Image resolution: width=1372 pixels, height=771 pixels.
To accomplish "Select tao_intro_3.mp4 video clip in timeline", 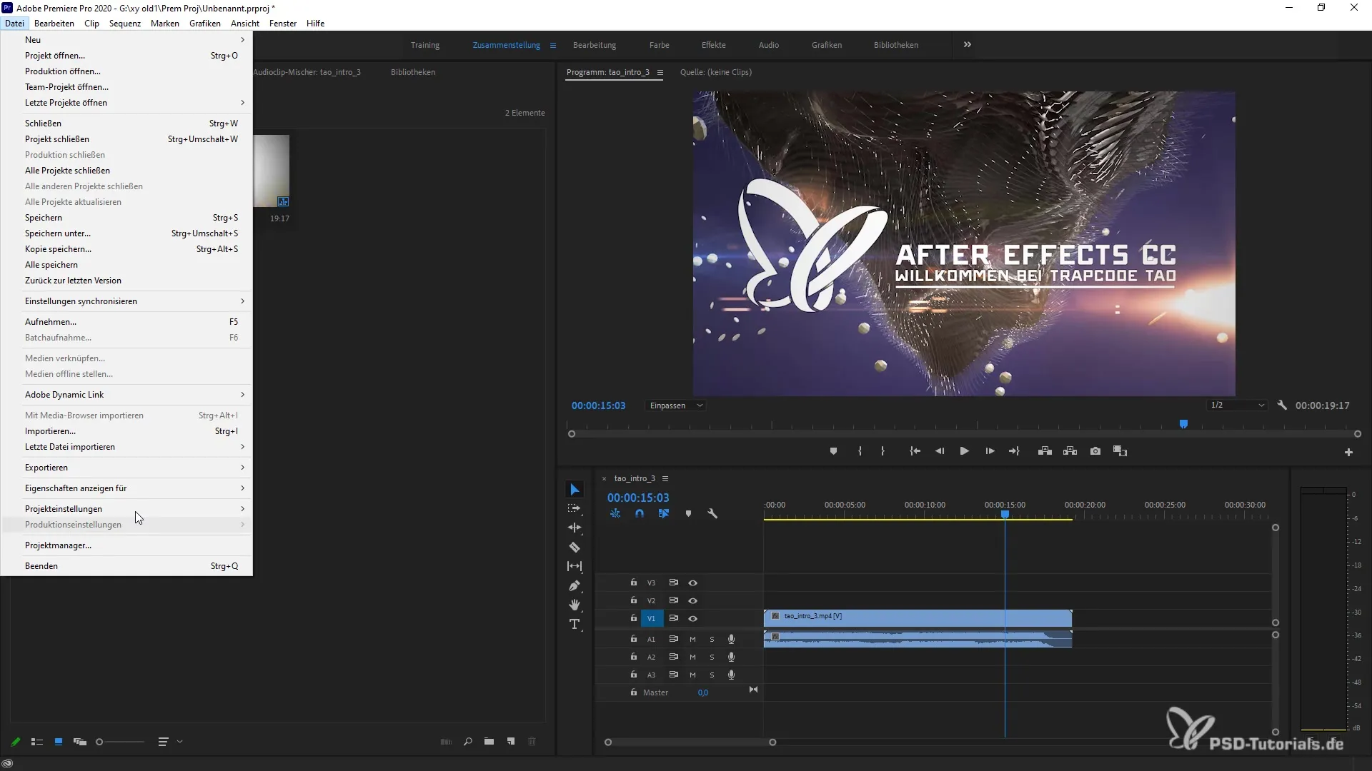I will [x=918, y=618].
